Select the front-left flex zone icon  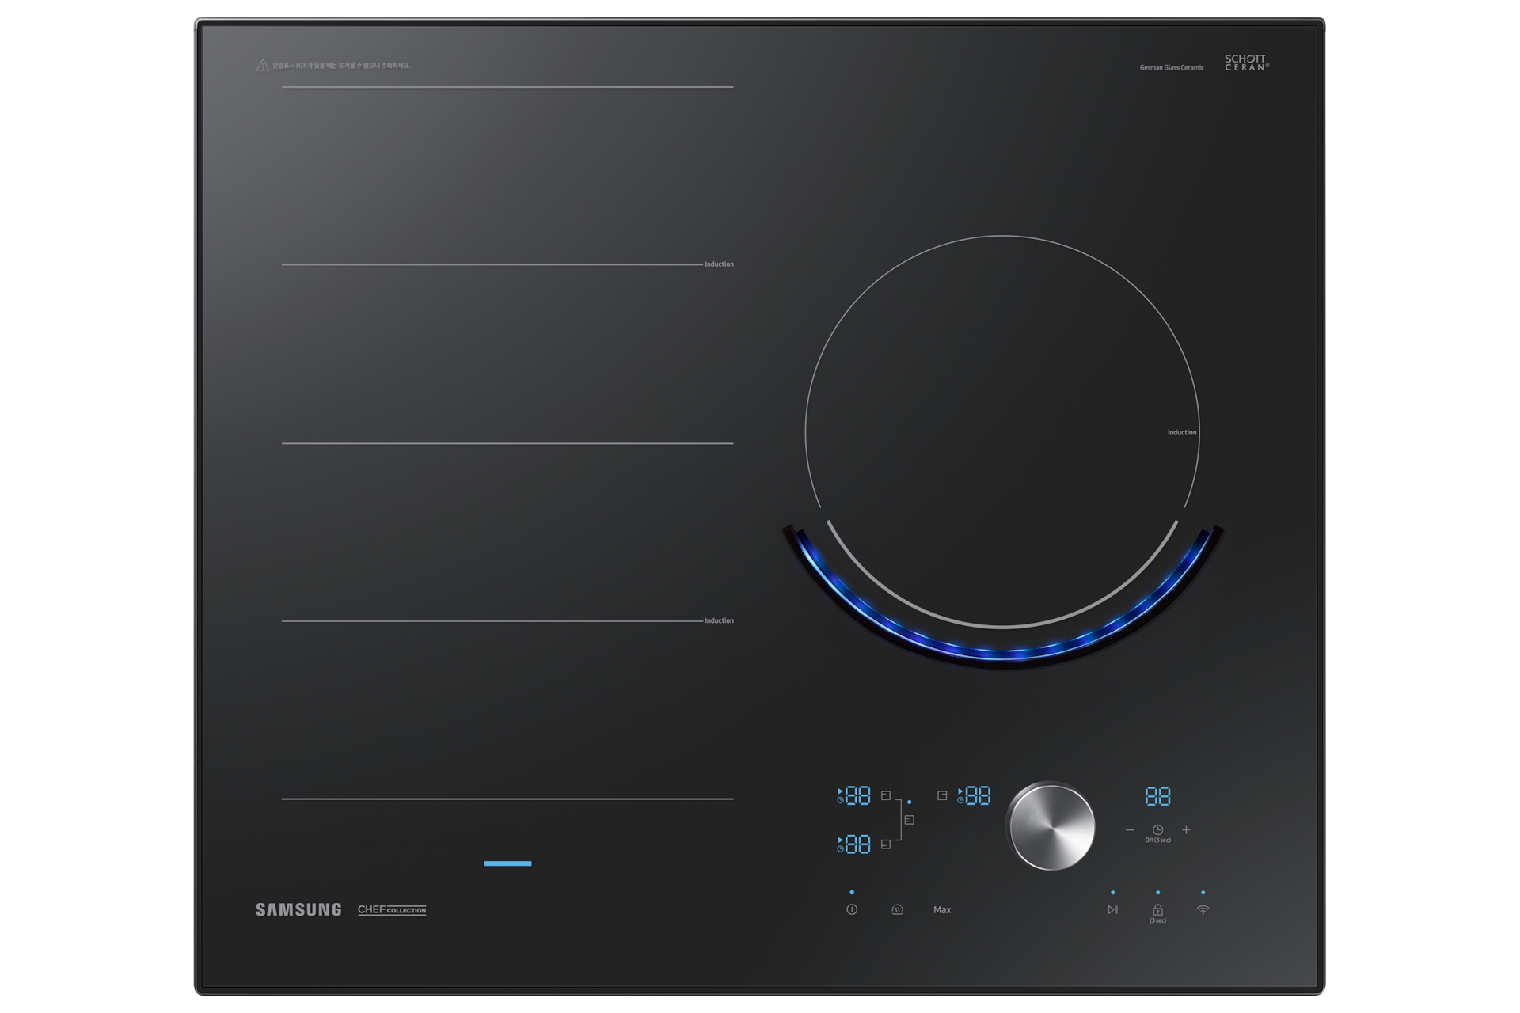886,844
